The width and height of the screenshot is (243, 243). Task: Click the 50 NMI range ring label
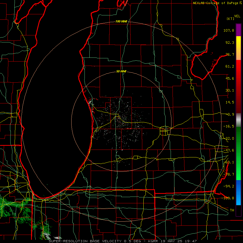point(121,72)
